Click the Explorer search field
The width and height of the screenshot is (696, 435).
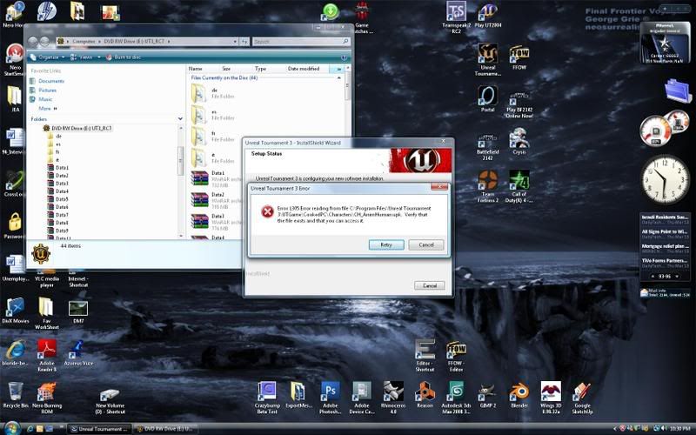coord(300,41)
